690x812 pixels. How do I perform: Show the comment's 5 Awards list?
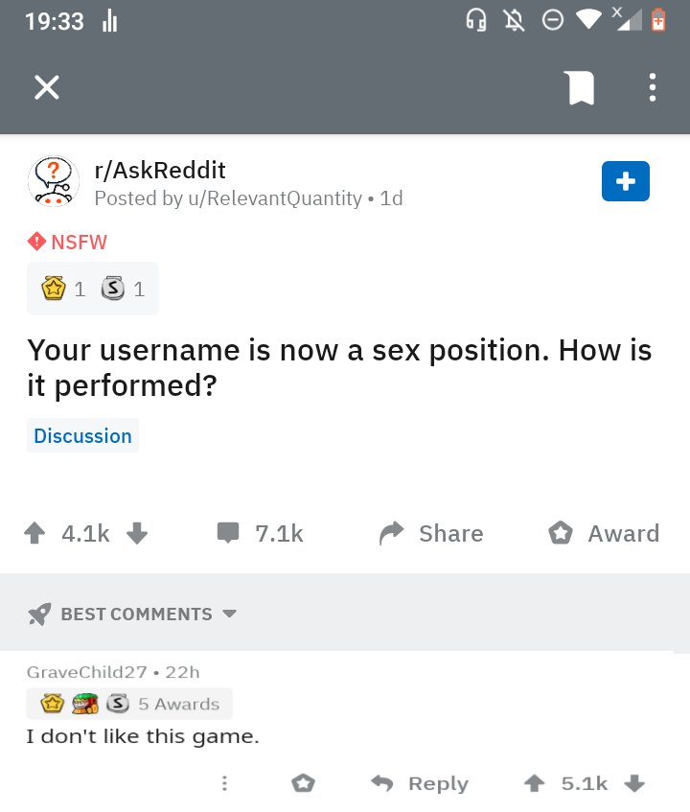coord(129,704)
